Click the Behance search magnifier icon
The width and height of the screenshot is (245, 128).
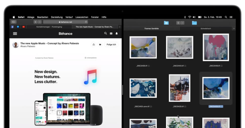[x=106, y=33]
